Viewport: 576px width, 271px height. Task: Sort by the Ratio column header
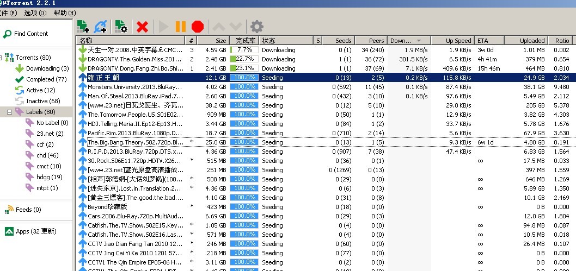point(561,40)
